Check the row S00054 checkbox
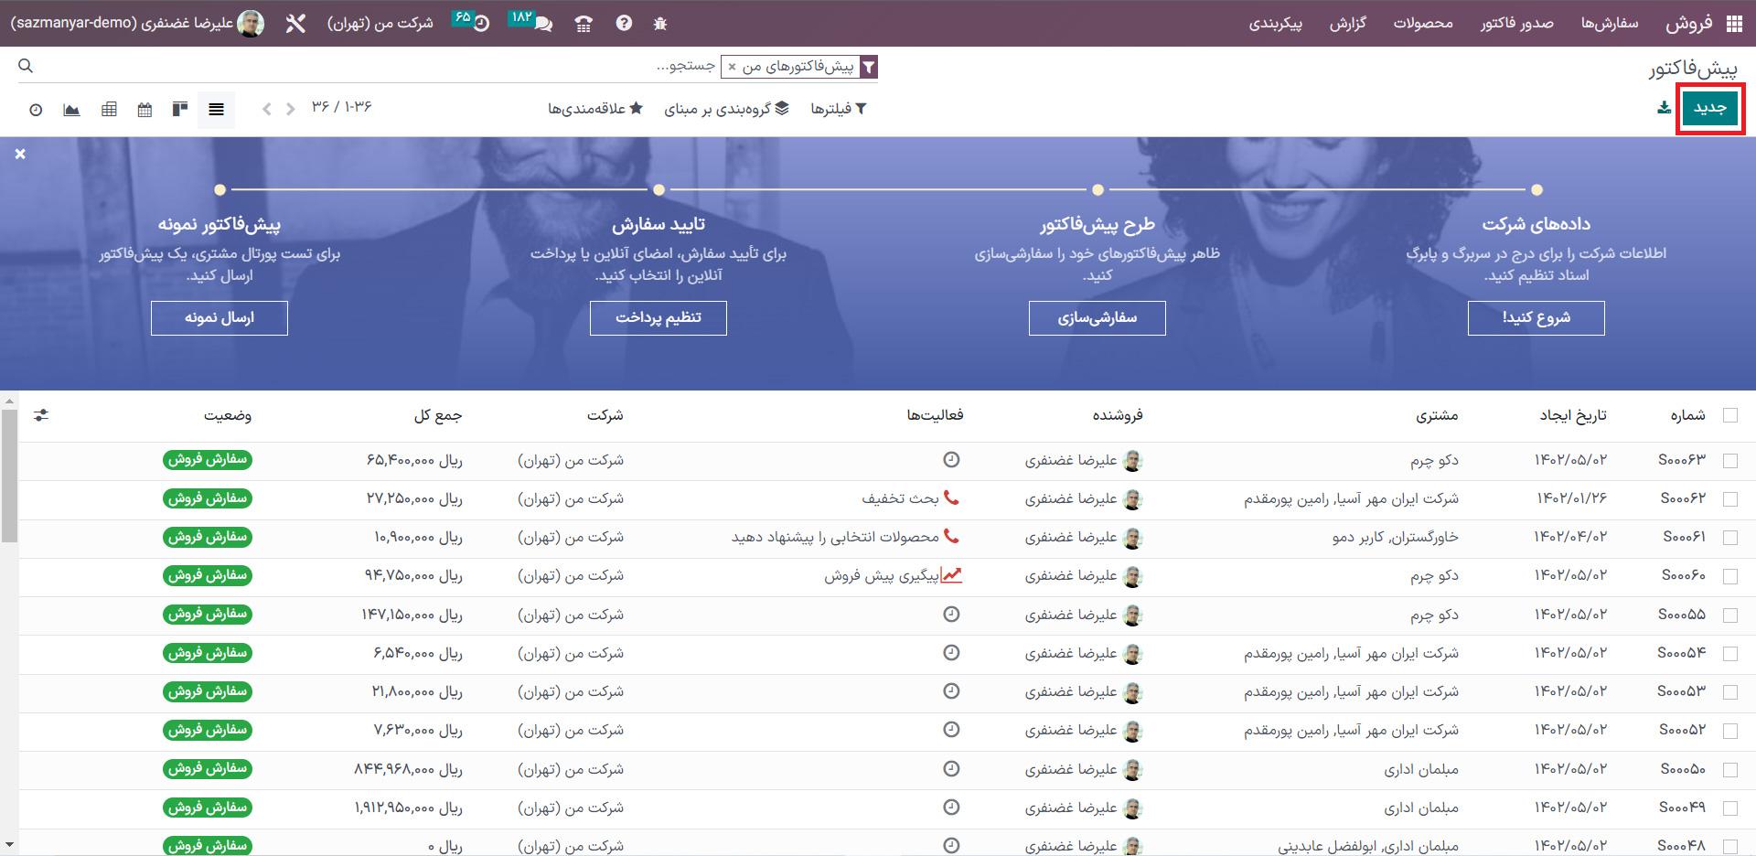Screen dimensions: 1756x856 click(x=1730, y=654)
